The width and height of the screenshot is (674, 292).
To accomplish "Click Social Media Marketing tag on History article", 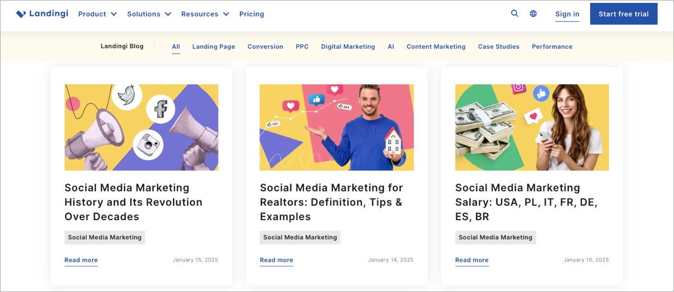I will 104,238.
